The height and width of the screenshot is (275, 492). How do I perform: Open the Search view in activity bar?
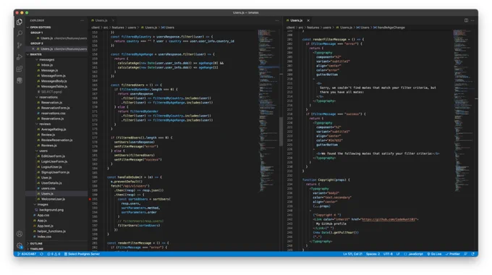point(20,33)
